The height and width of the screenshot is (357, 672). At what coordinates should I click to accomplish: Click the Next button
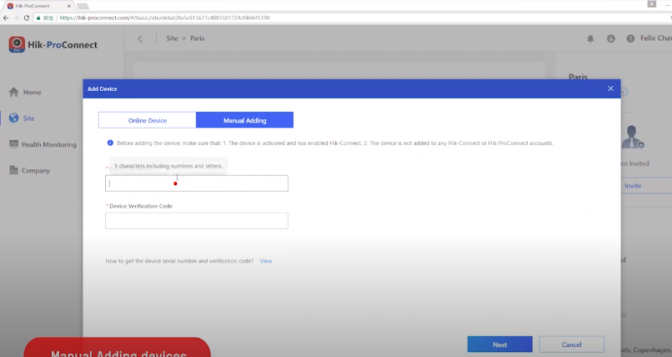click(x=499, y=344)
